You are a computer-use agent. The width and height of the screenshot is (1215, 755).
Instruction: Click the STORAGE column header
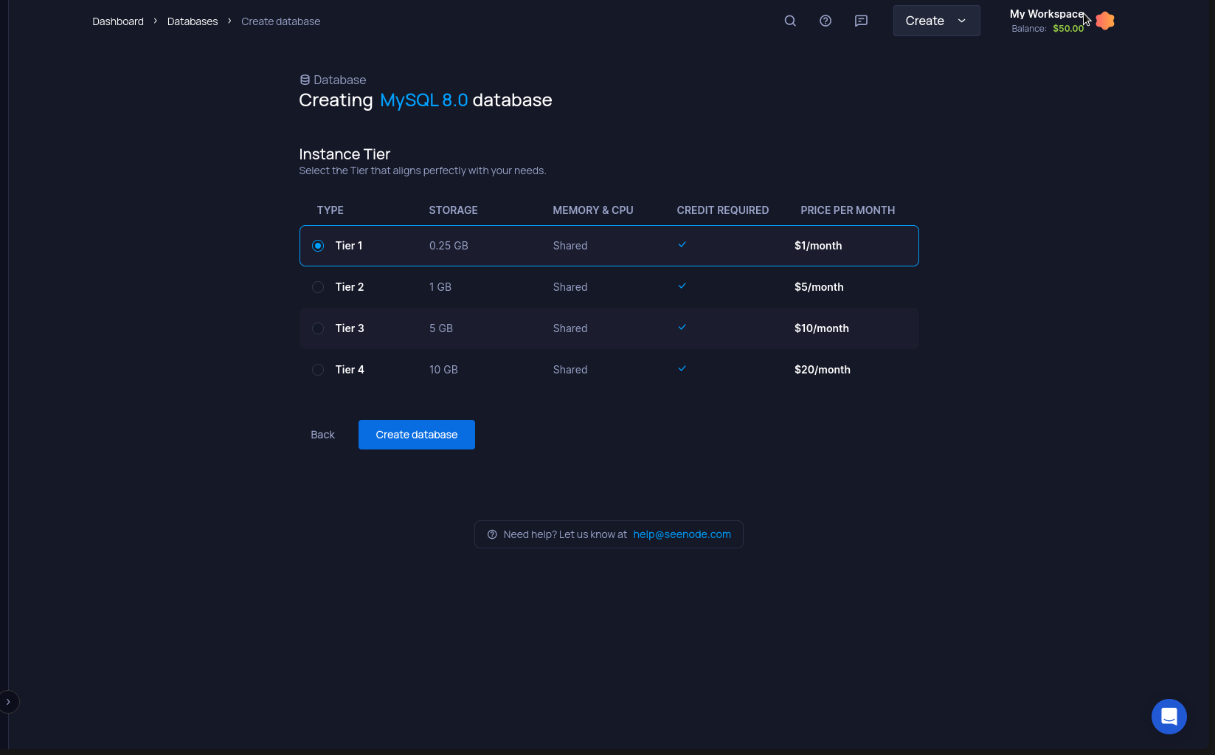[453, 210]
